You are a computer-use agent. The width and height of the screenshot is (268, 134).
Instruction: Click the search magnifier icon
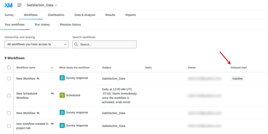point(76,44)
